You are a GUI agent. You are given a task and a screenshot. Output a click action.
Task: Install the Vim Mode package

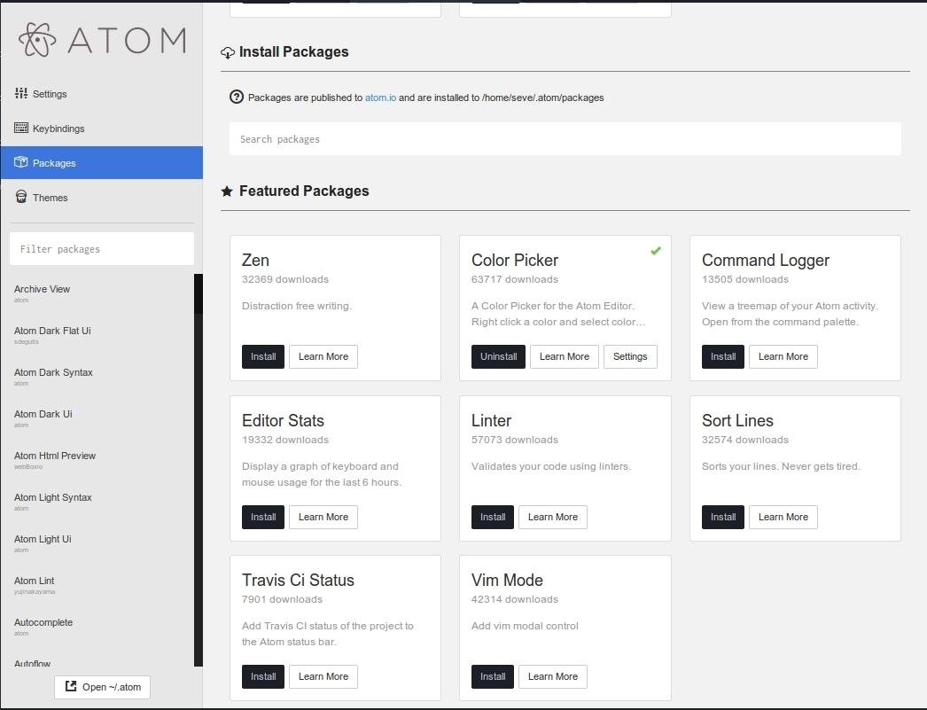point(493,676)
